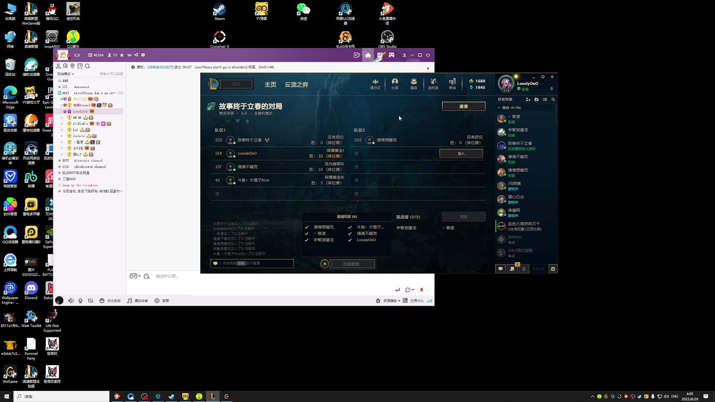Open the chat bubble icon in LoL bottom bar

[500, 269]
